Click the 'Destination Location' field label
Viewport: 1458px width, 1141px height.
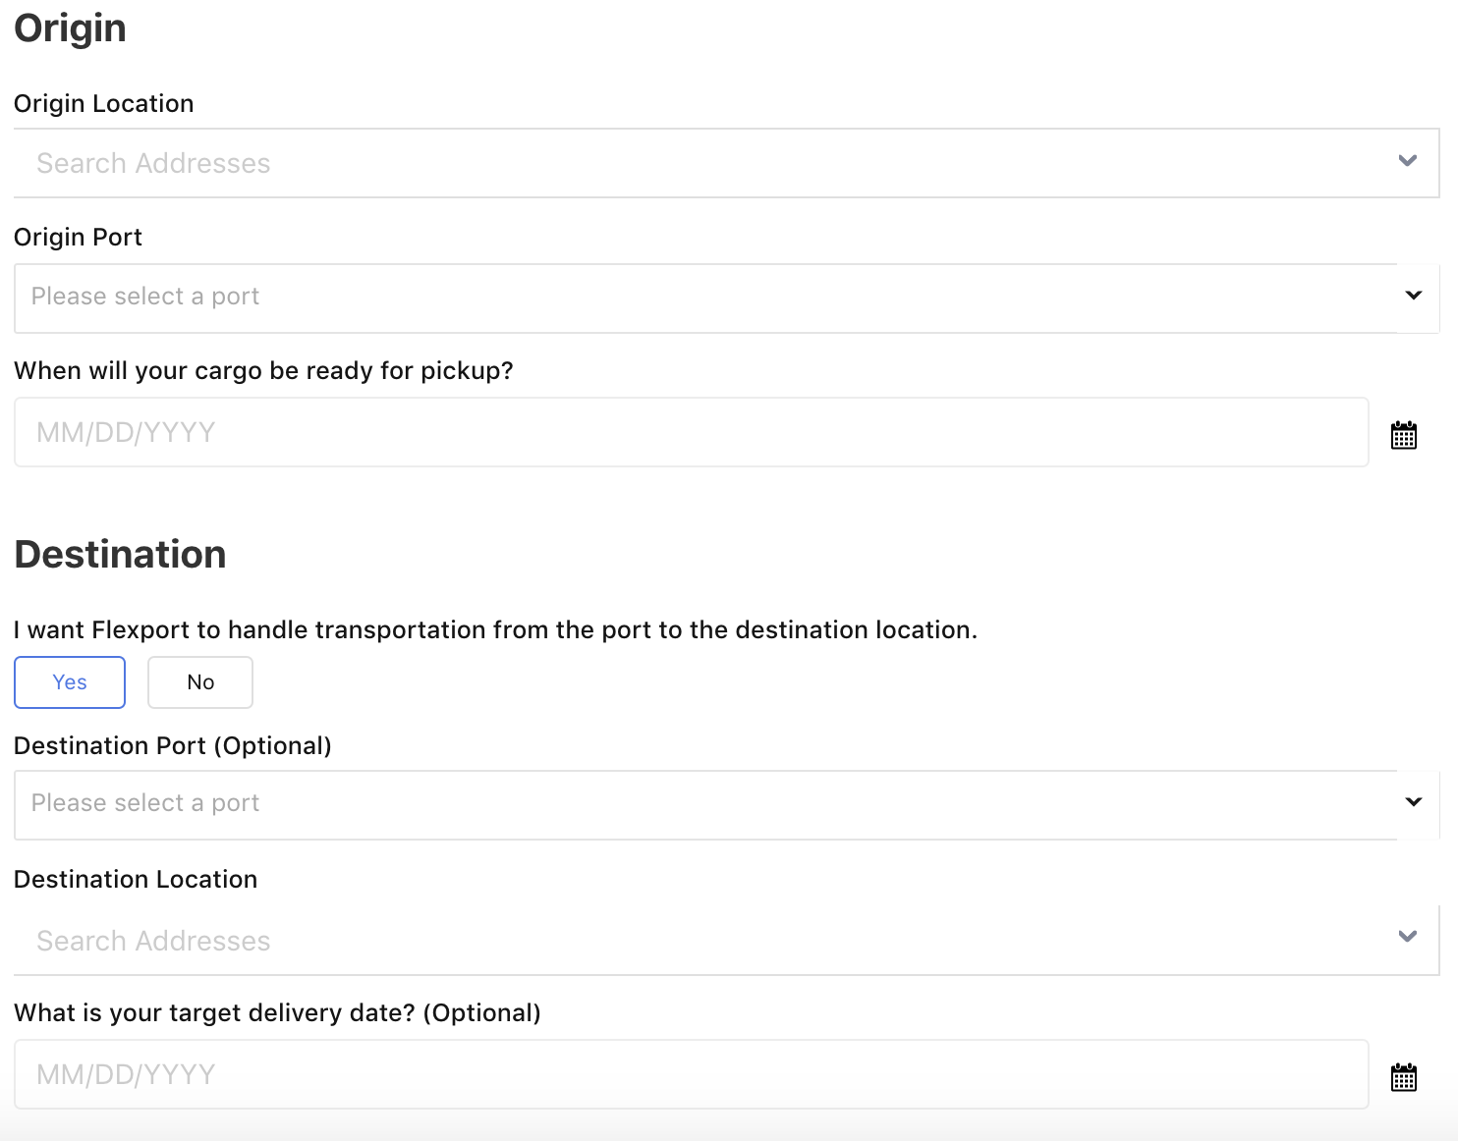(x=136, y=880)
